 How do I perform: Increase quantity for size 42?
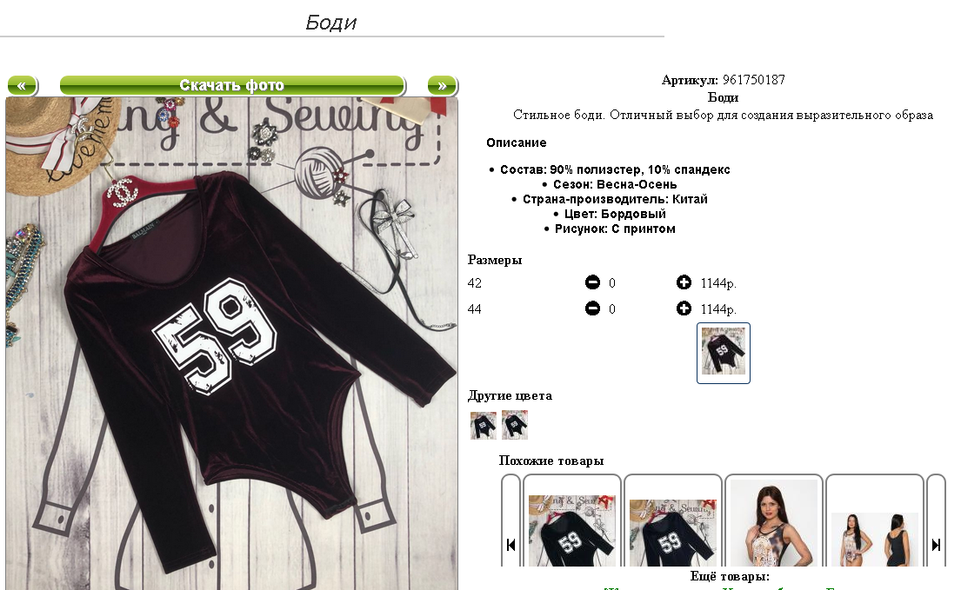684,282
